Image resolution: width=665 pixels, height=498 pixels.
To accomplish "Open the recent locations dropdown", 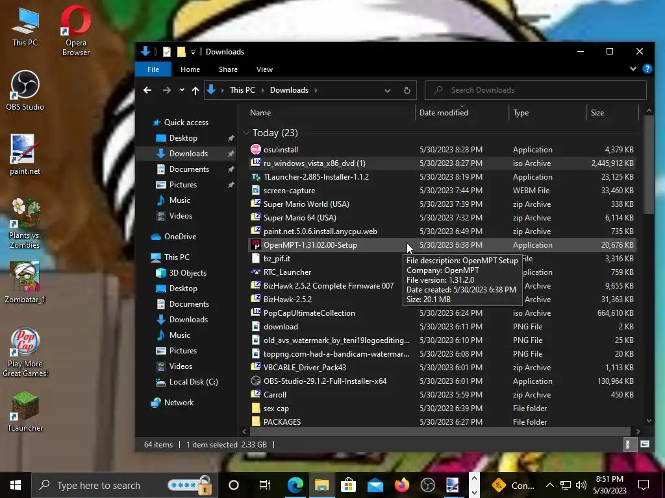I will 182,90.
